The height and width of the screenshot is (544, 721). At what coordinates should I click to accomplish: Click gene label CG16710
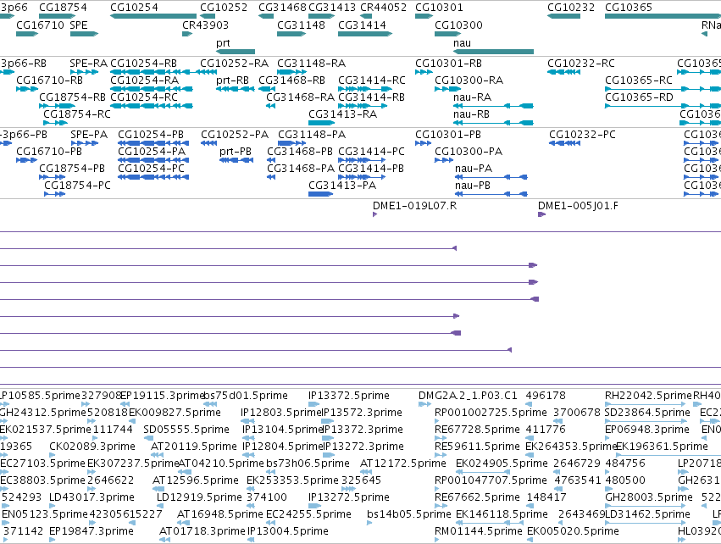(40, 25)
